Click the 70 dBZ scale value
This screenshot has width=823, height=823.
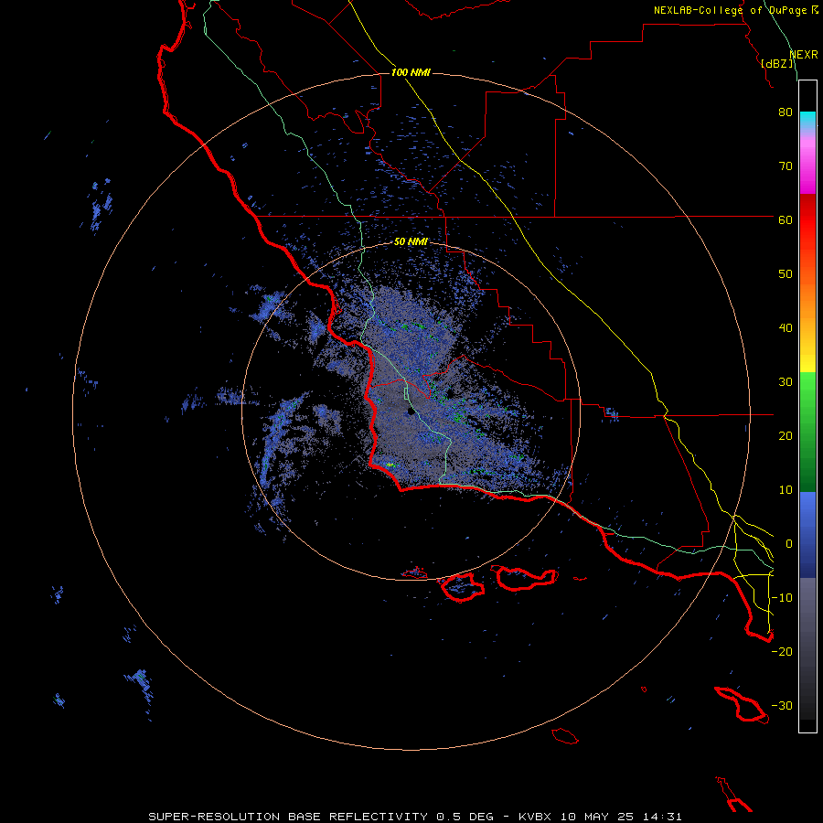pos(786,166)
